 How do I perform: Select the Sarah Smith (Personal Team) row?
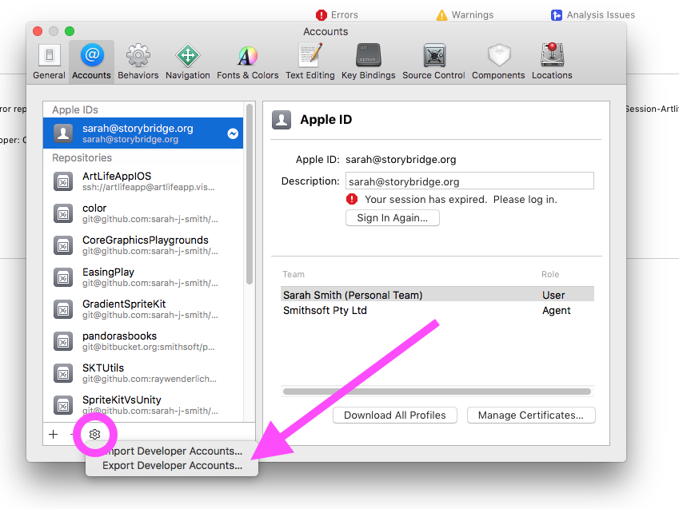[x=437, y=295]
